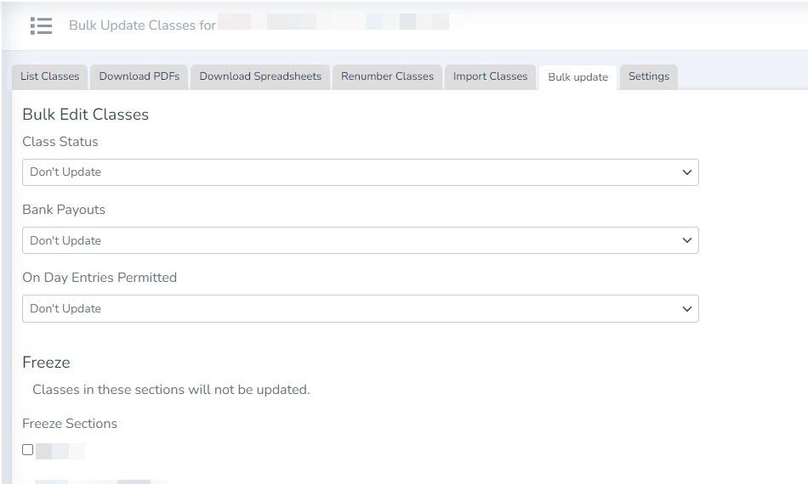Open the Import Classes tab
The height and width of the screenshot is (484, 808).
(490, 76)
